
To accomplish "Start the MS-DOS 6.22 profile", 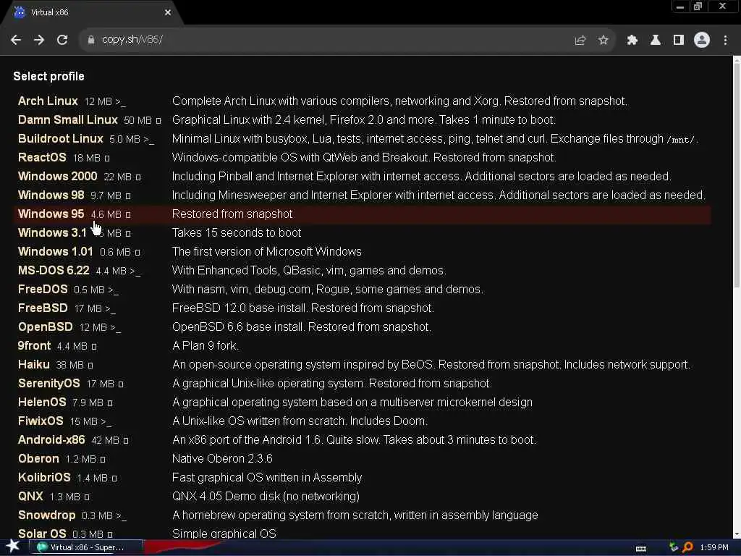I will tap(54, 271).
